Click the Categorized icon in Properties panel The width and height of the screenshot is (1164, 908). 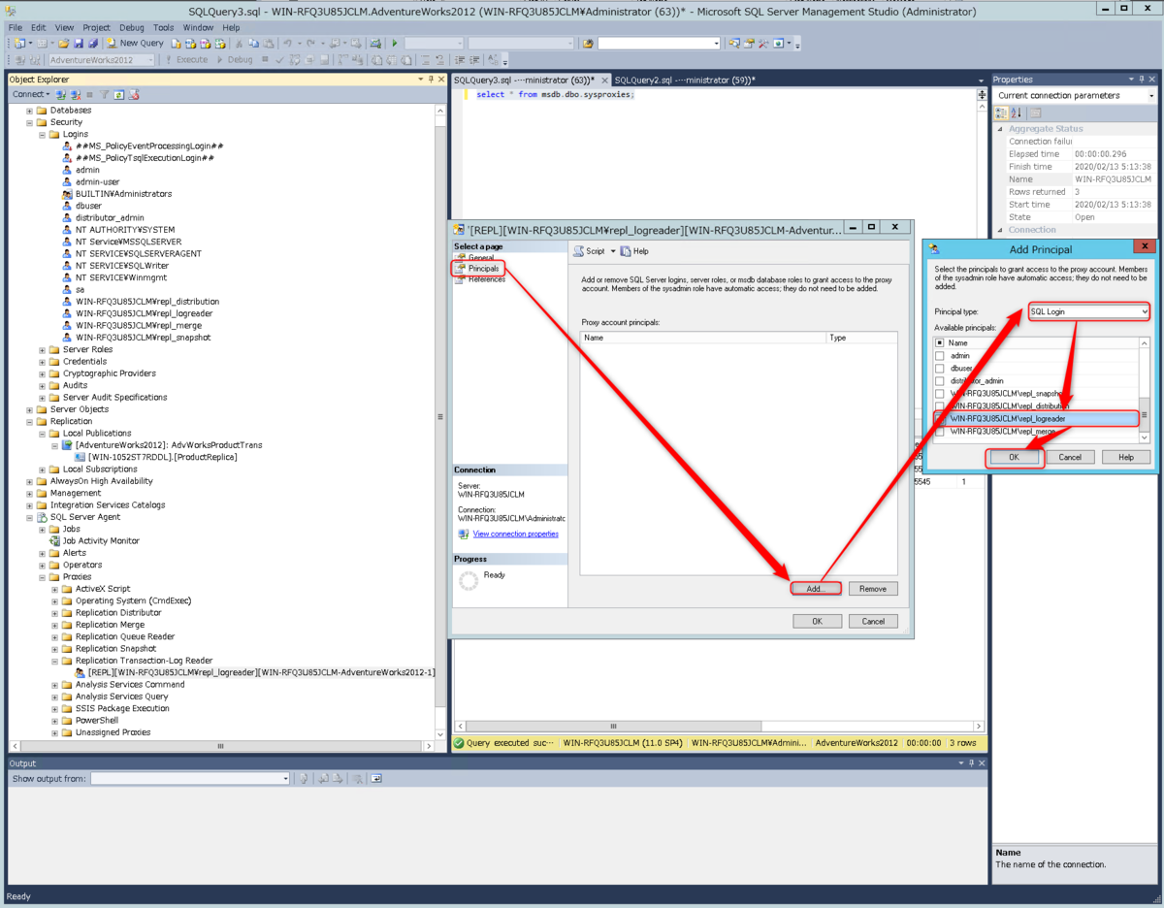tap(1002, 113)
